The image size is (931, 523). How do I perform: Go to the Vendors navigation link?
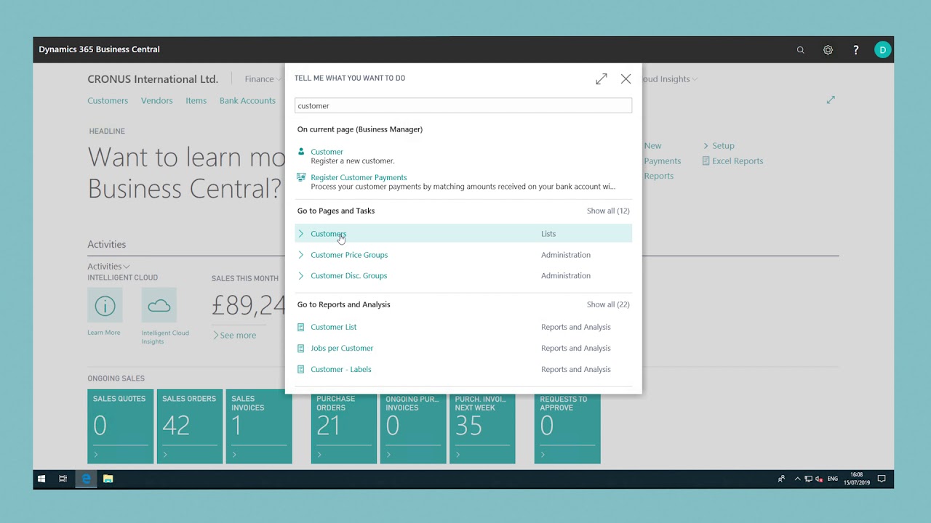(157, 101)
